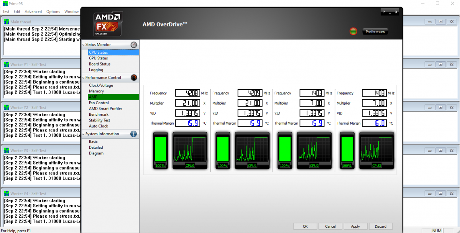Open Fan Control settings

point(99,103)
